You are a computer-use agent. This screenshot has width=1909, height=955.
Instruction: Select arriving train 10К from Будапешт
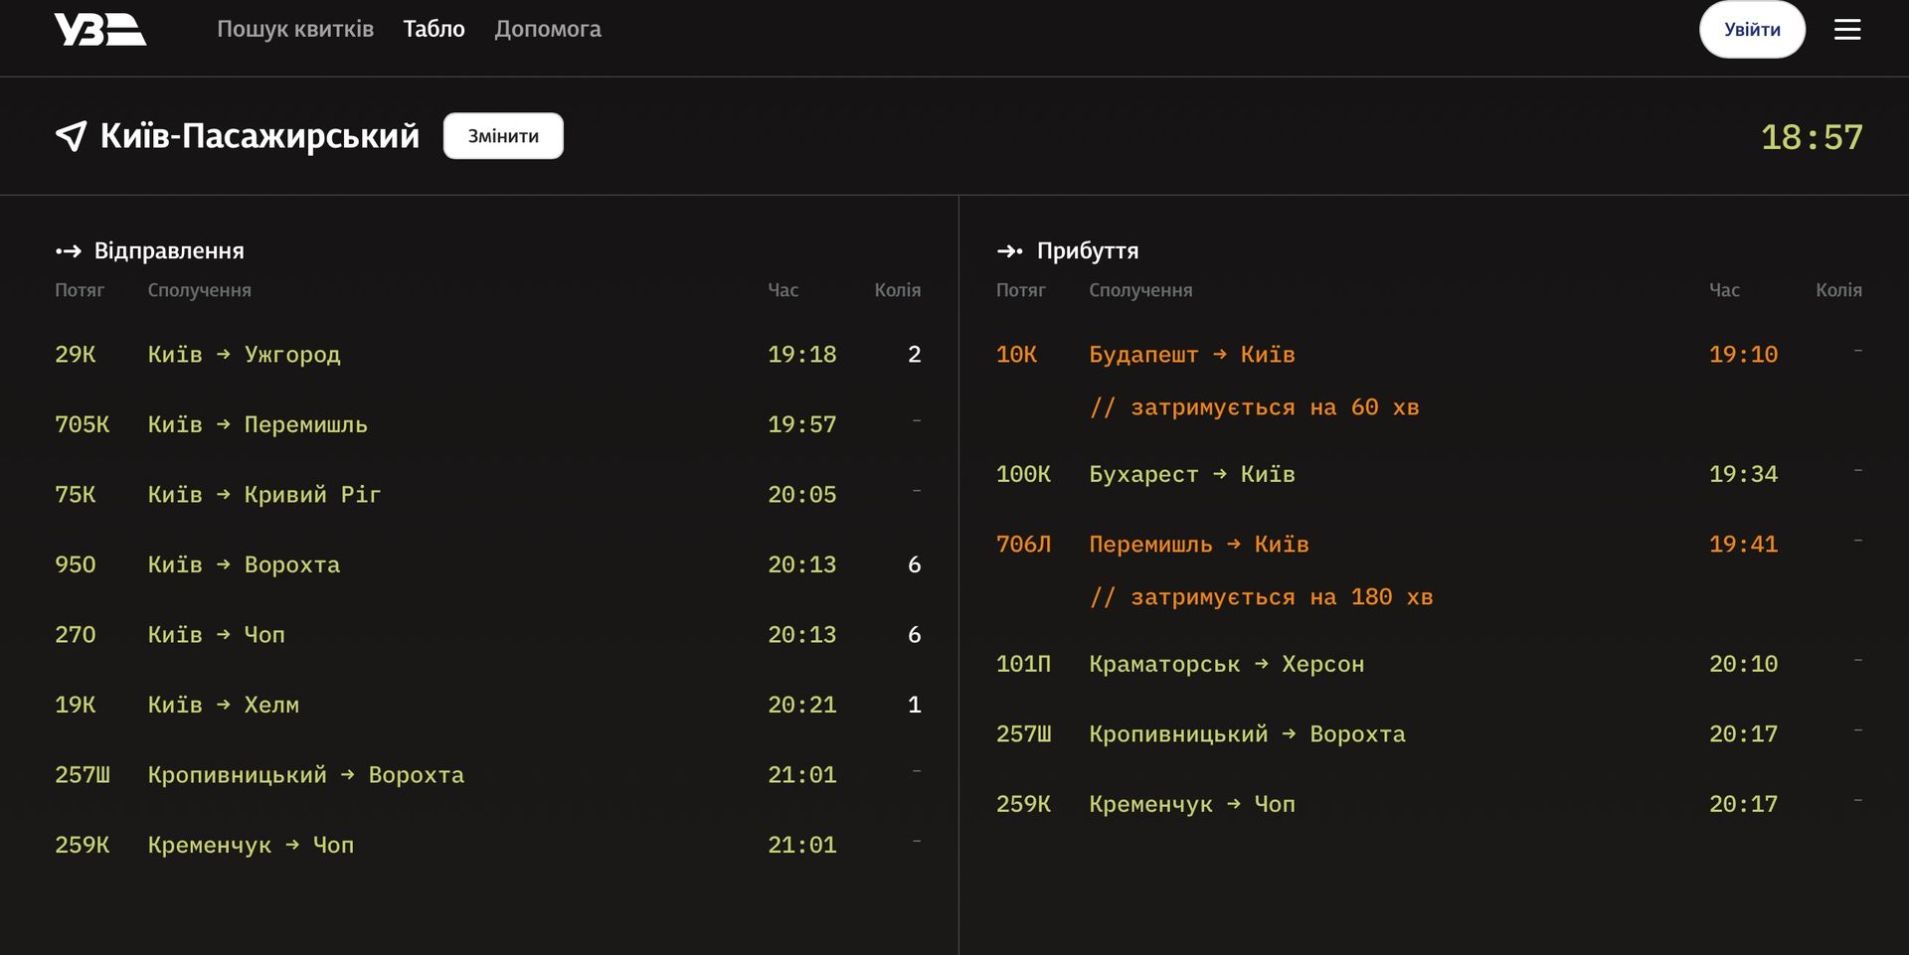click(1191, 355)
